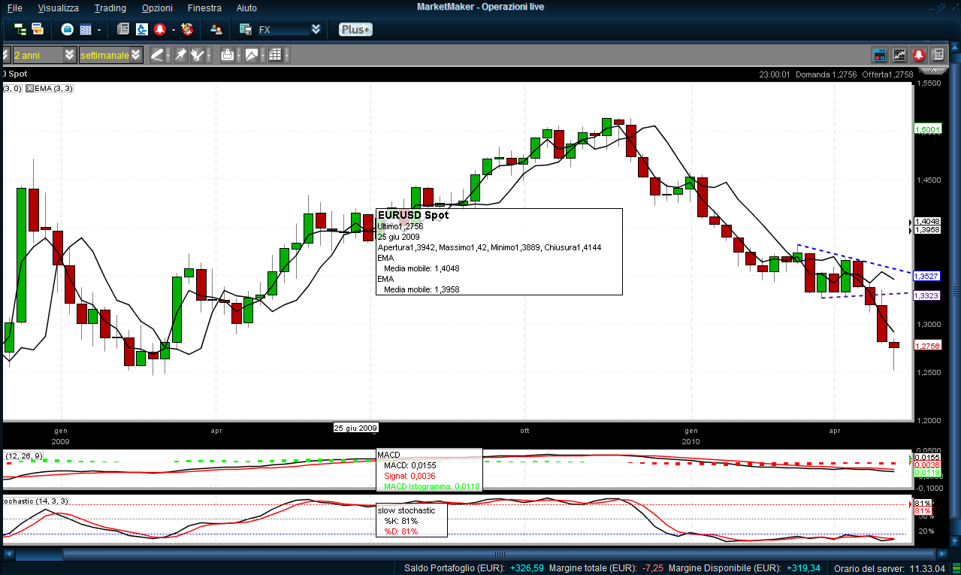Open the FX instrument dropdown
Screen dimensions: 961x575
coord(316,29)
